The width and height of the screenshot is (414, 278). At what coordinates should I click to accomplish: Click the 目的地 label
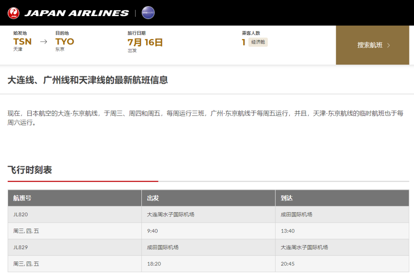[x=62, y=33]
